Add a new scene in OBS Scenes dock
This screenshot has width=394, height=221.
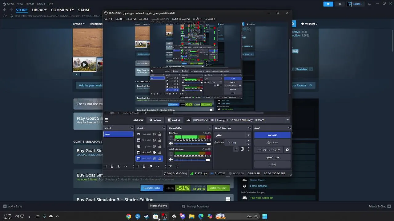(x=106, y=166)
